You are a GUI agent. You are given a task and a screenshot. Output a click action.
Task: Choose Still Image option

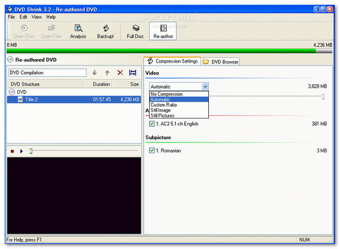pos(179,110)
